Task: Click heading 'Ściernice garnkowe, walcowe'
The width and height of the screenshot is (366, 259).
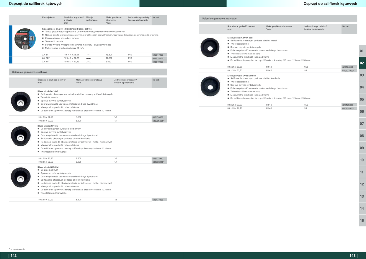Action: pyautogui.click(x=219, y=18)
